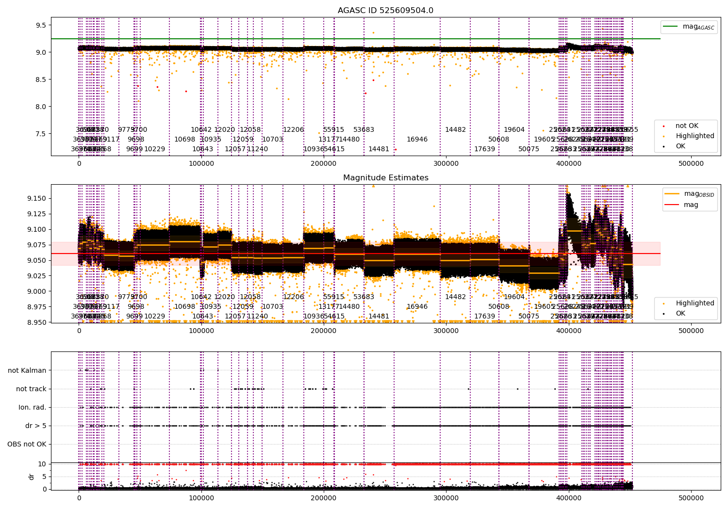The width and height of the screenshot is (728, 509).
Task: Click the 8.5 tick on top plot
Action: (x=41, y=80)
